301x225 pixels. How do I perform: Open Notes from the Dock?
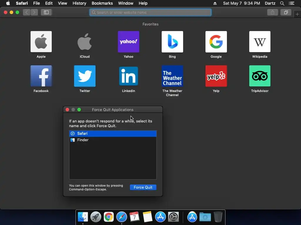pos(148,217)
